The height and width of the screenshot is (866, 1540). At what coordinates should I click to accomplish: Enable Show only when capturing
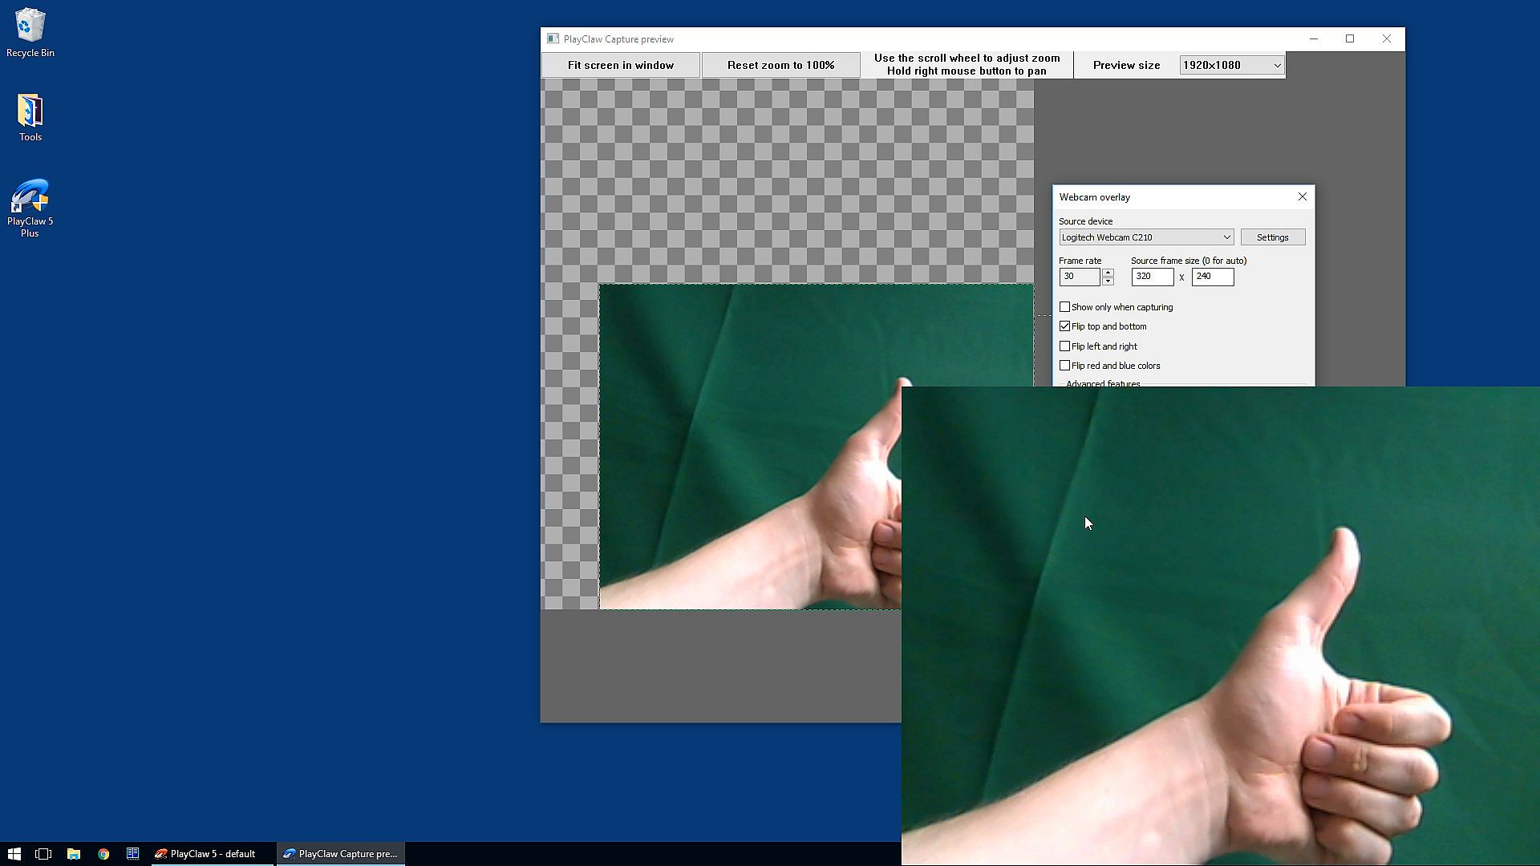[1064, 307]
